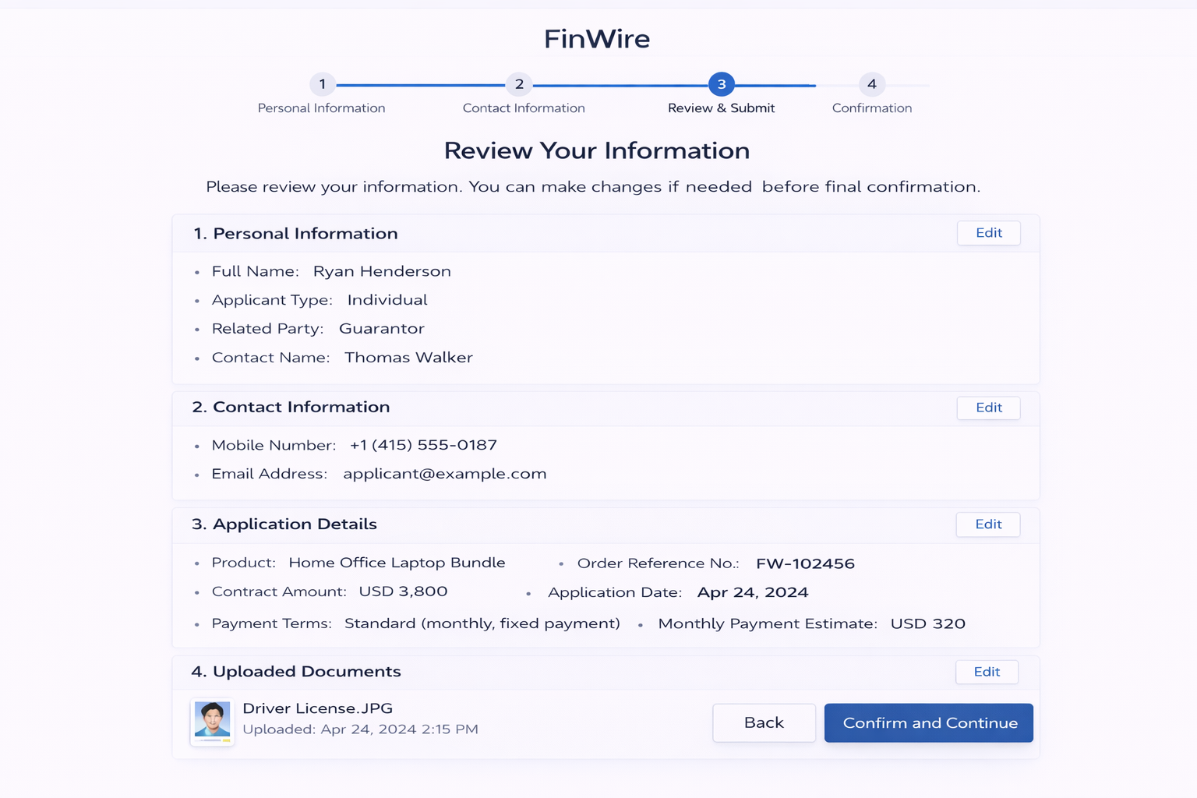Edit the Application Details section
Viewport: 1197px width, 798px height.
click(987, 524)
